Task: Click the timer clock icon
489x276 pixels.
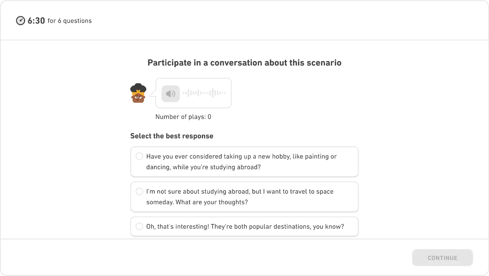Action: [20, 21]
